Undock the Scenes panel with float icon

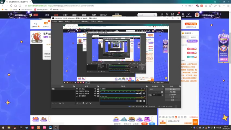[x=74, y=86]
